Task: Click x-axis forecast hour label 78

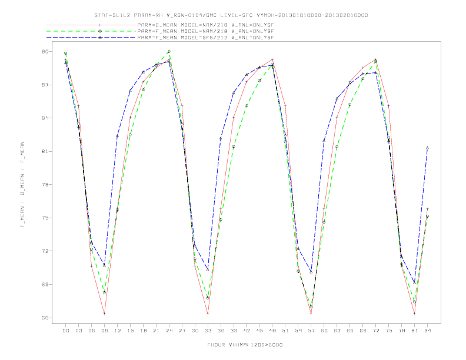Action: 401,331
